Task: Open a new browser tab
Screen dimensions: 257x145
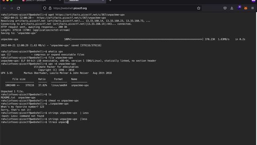Action: click(110, 1)
